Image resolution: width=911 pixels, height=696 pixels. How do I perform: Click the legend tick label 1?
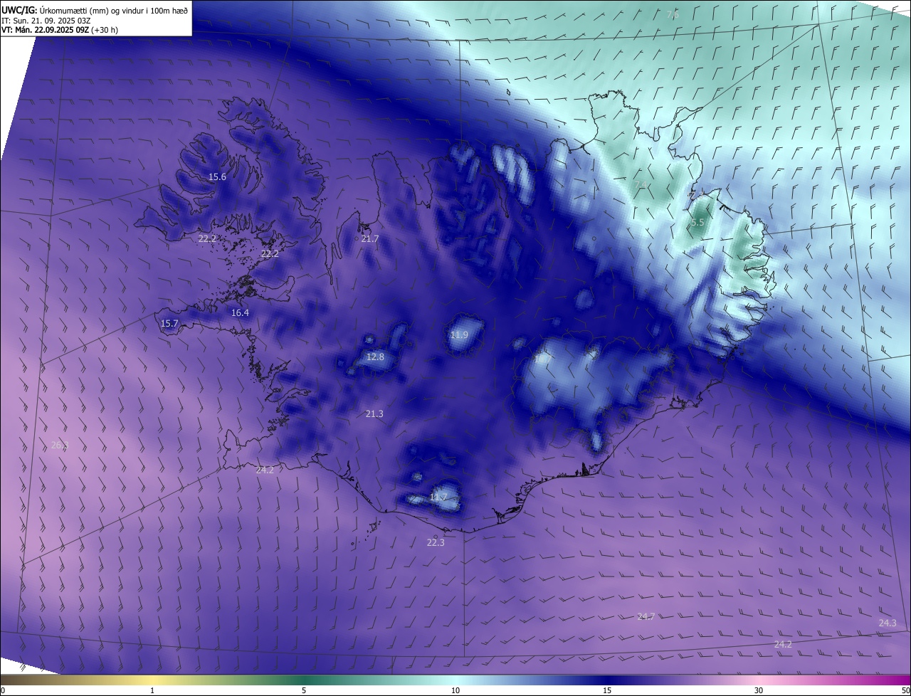pos(152,690)
